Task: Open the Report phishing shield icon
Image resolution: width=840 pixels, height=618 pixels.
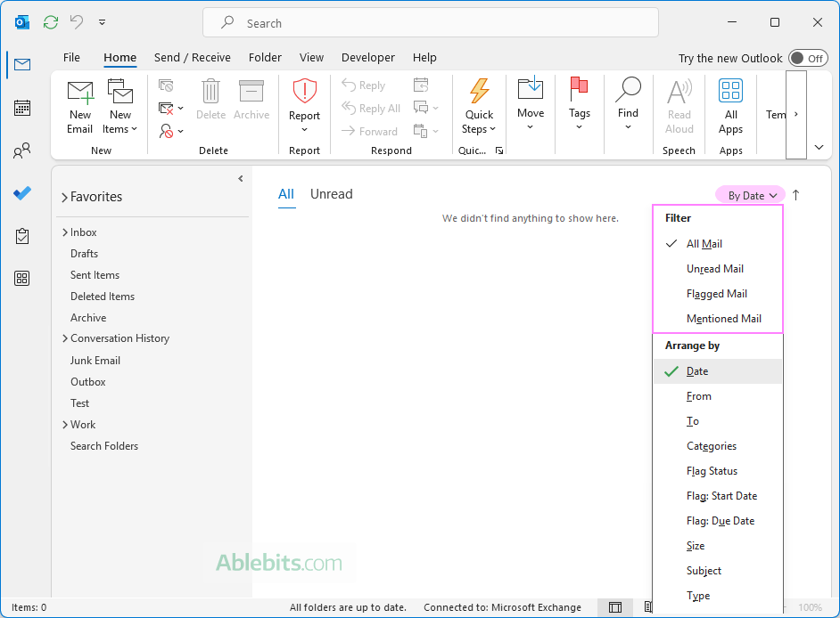Action: tap(304, 92)
